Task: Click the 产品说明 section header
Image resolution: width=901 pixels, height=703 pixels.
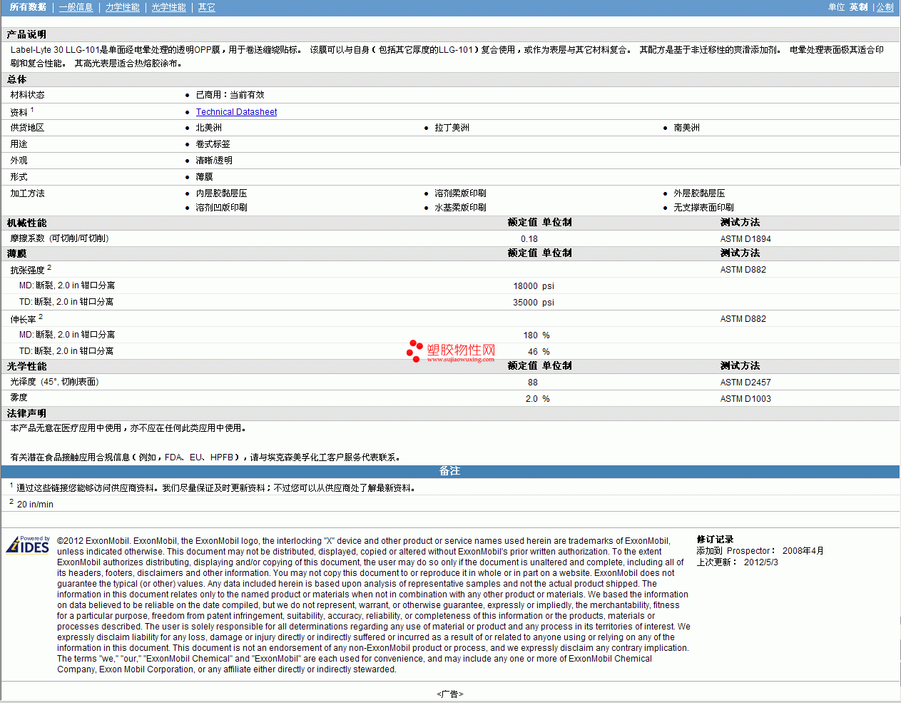Action: (x=27, y=34)
